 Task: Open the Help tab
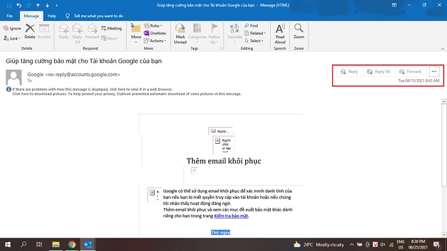pos(52,16)
